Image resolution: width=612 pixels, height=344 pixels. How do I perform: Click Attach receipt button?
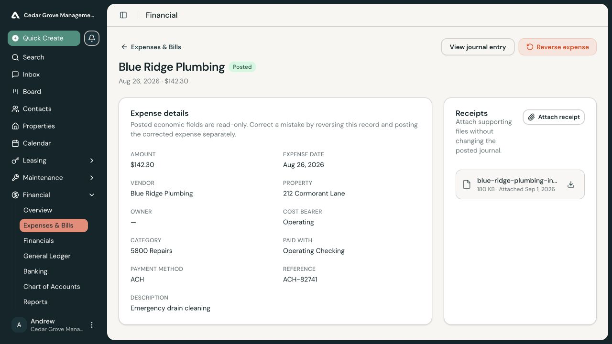[x=554, y=117]
